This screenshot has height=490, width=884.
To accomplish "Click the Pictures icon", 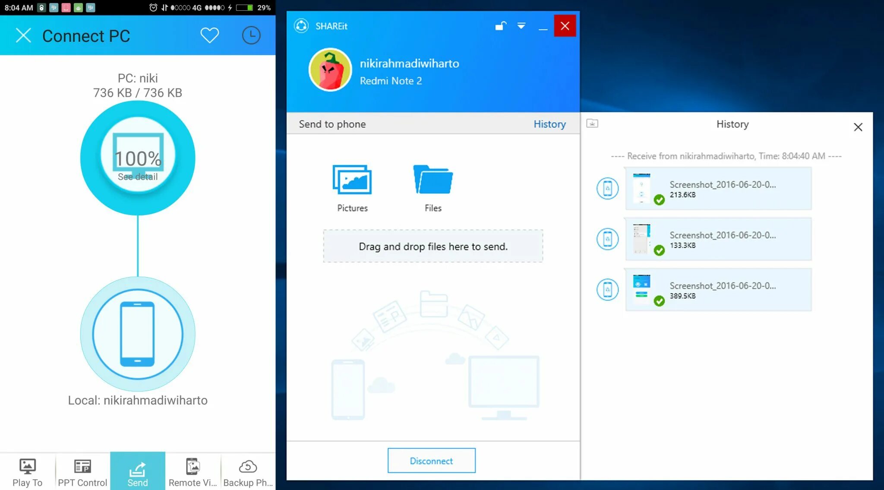I will [352, 180].
